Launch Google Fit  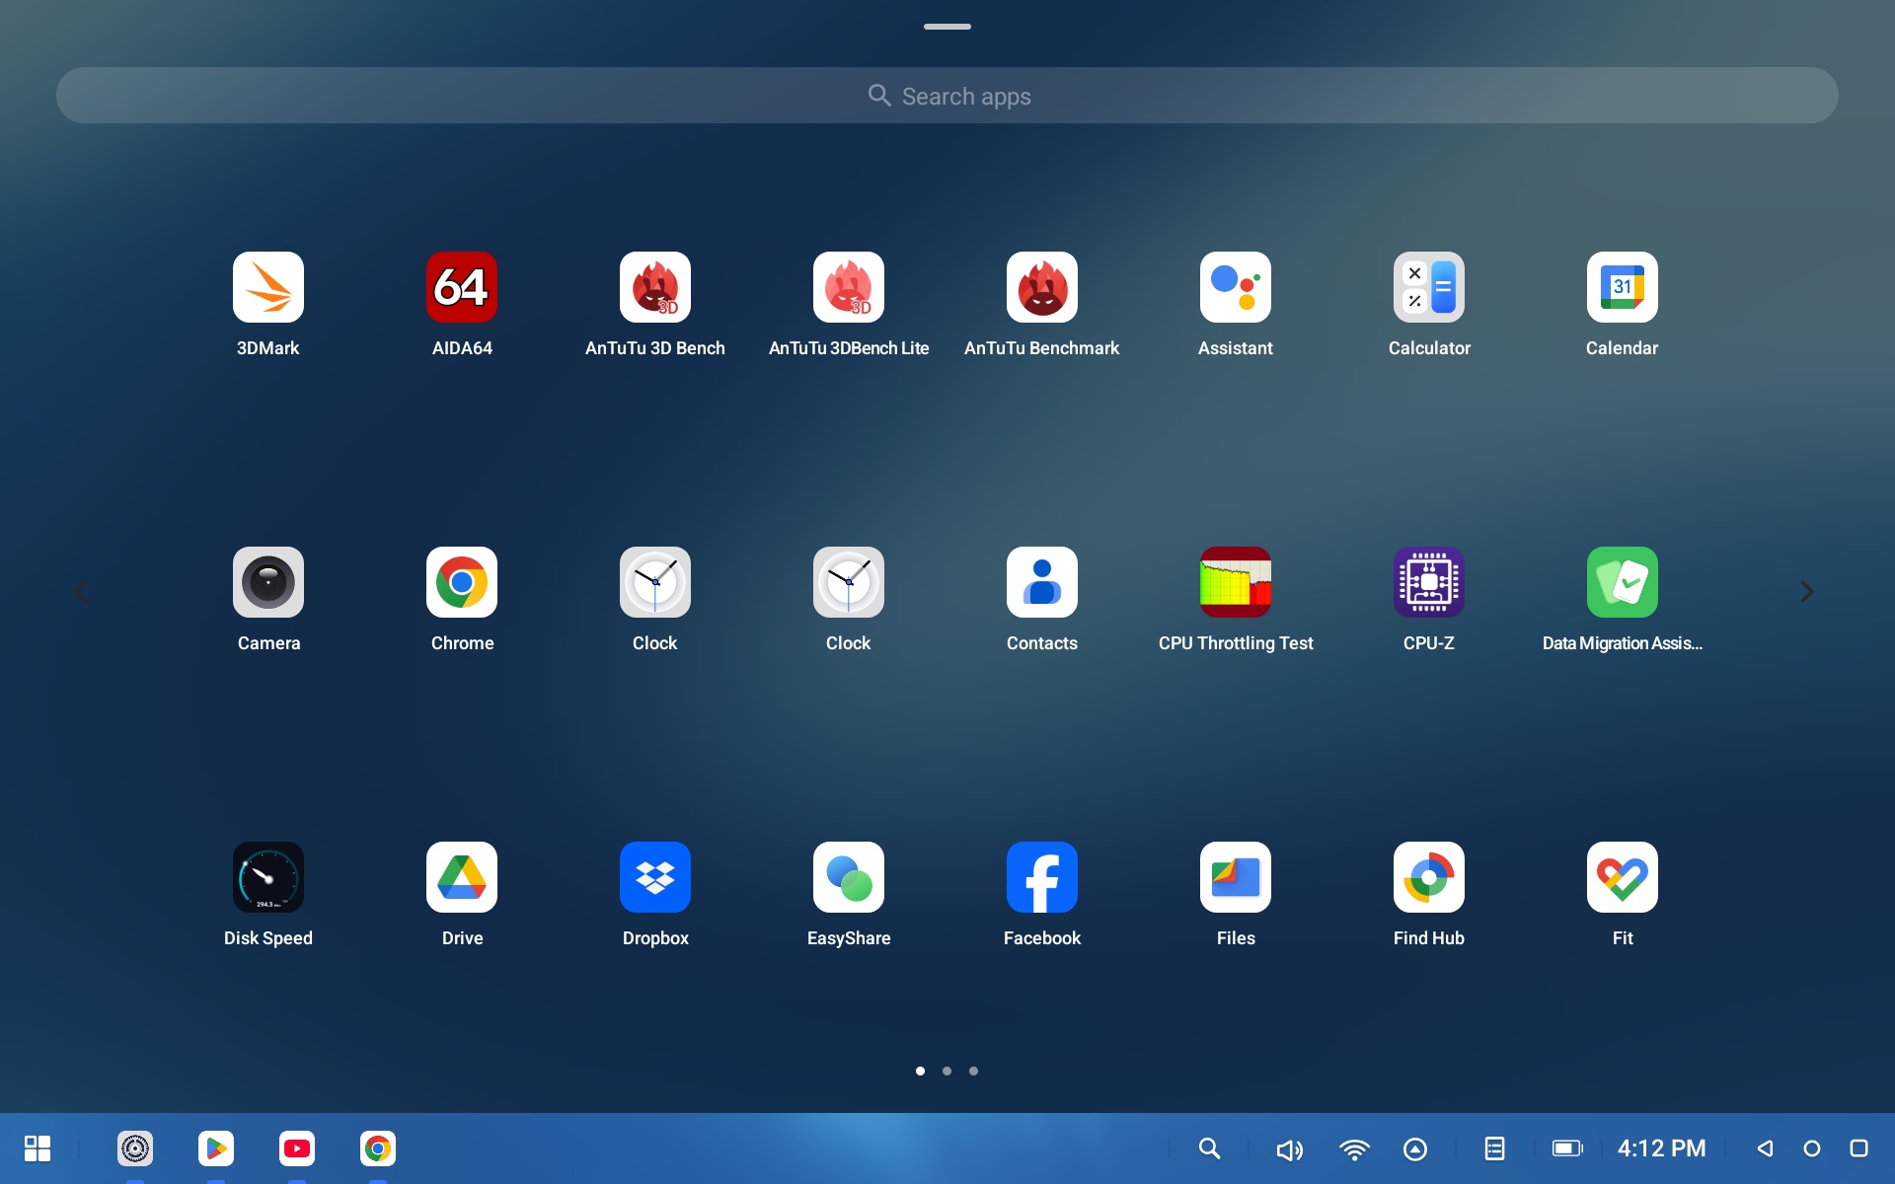pyautogui.click(x=1623, y=877)
